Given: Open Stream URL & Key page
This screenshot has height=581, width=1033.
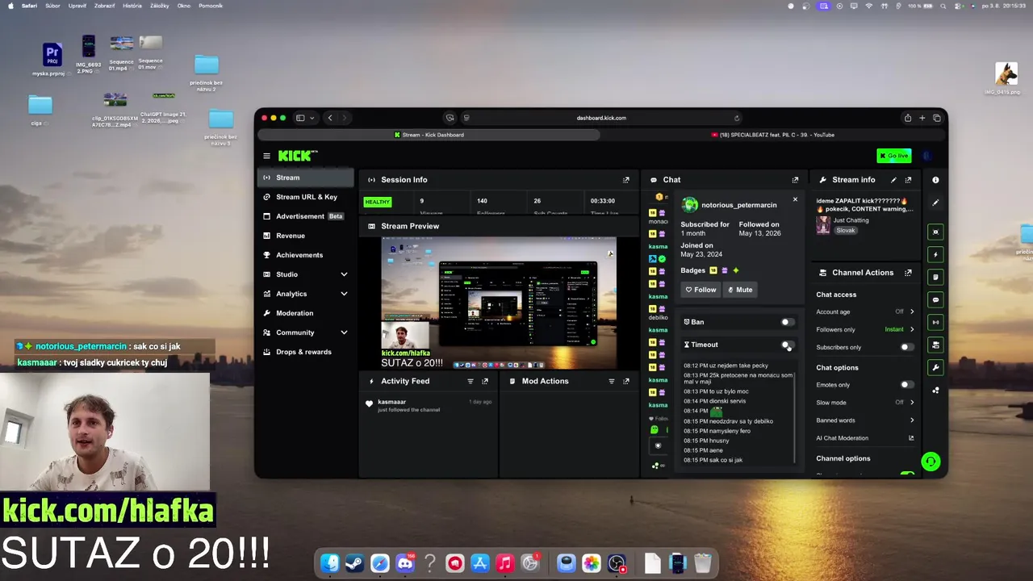Looking at the screenshot, I should tap(306, 197).
